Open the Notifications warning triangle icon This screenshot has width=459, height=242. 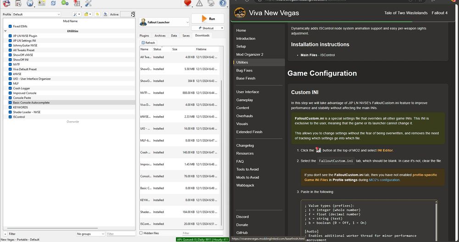(199, 3)
